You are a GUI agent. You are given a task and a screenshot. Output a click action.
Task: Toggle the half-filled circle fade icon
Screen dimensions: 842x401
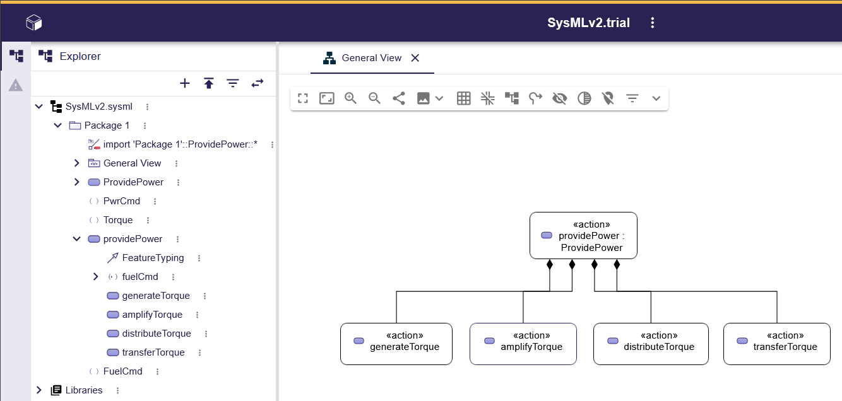584,98
